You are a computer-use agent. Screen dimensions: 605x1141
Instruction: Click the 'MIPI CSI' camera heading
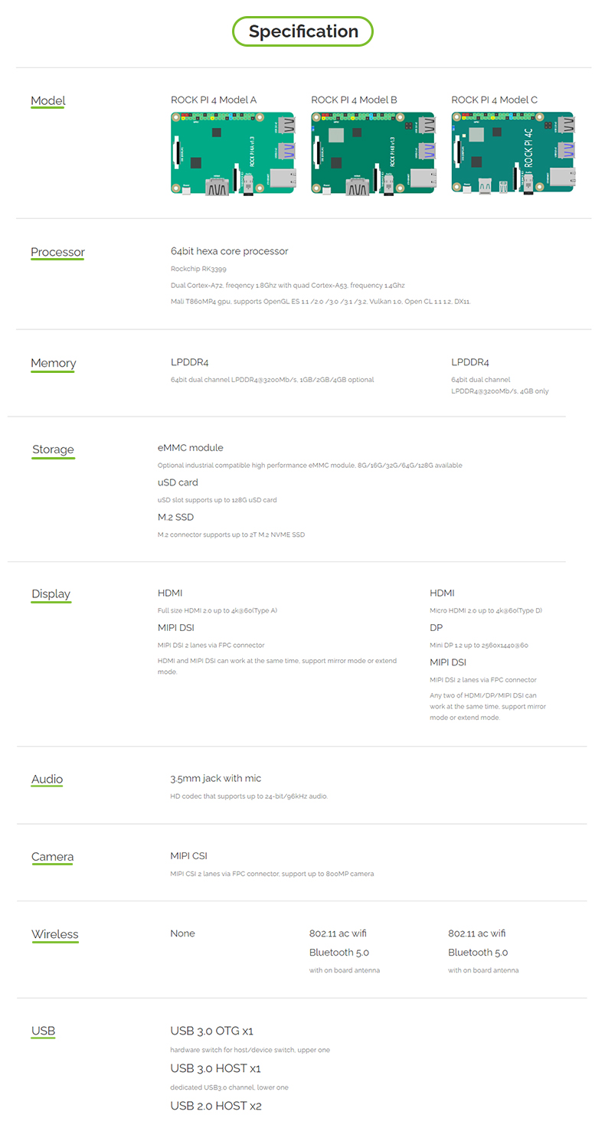(x=188, y=855)
